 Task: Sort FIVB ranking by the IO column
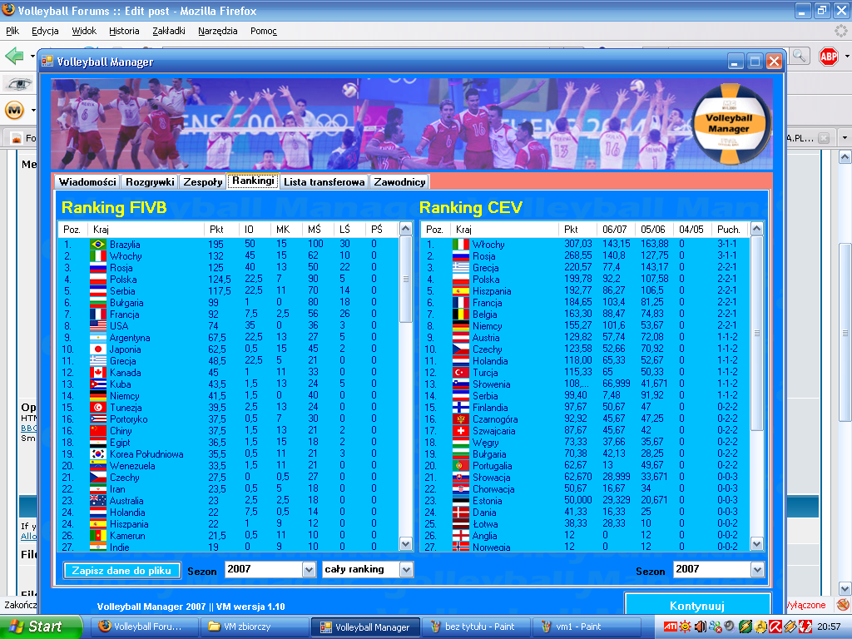click(x=255, y=230)
